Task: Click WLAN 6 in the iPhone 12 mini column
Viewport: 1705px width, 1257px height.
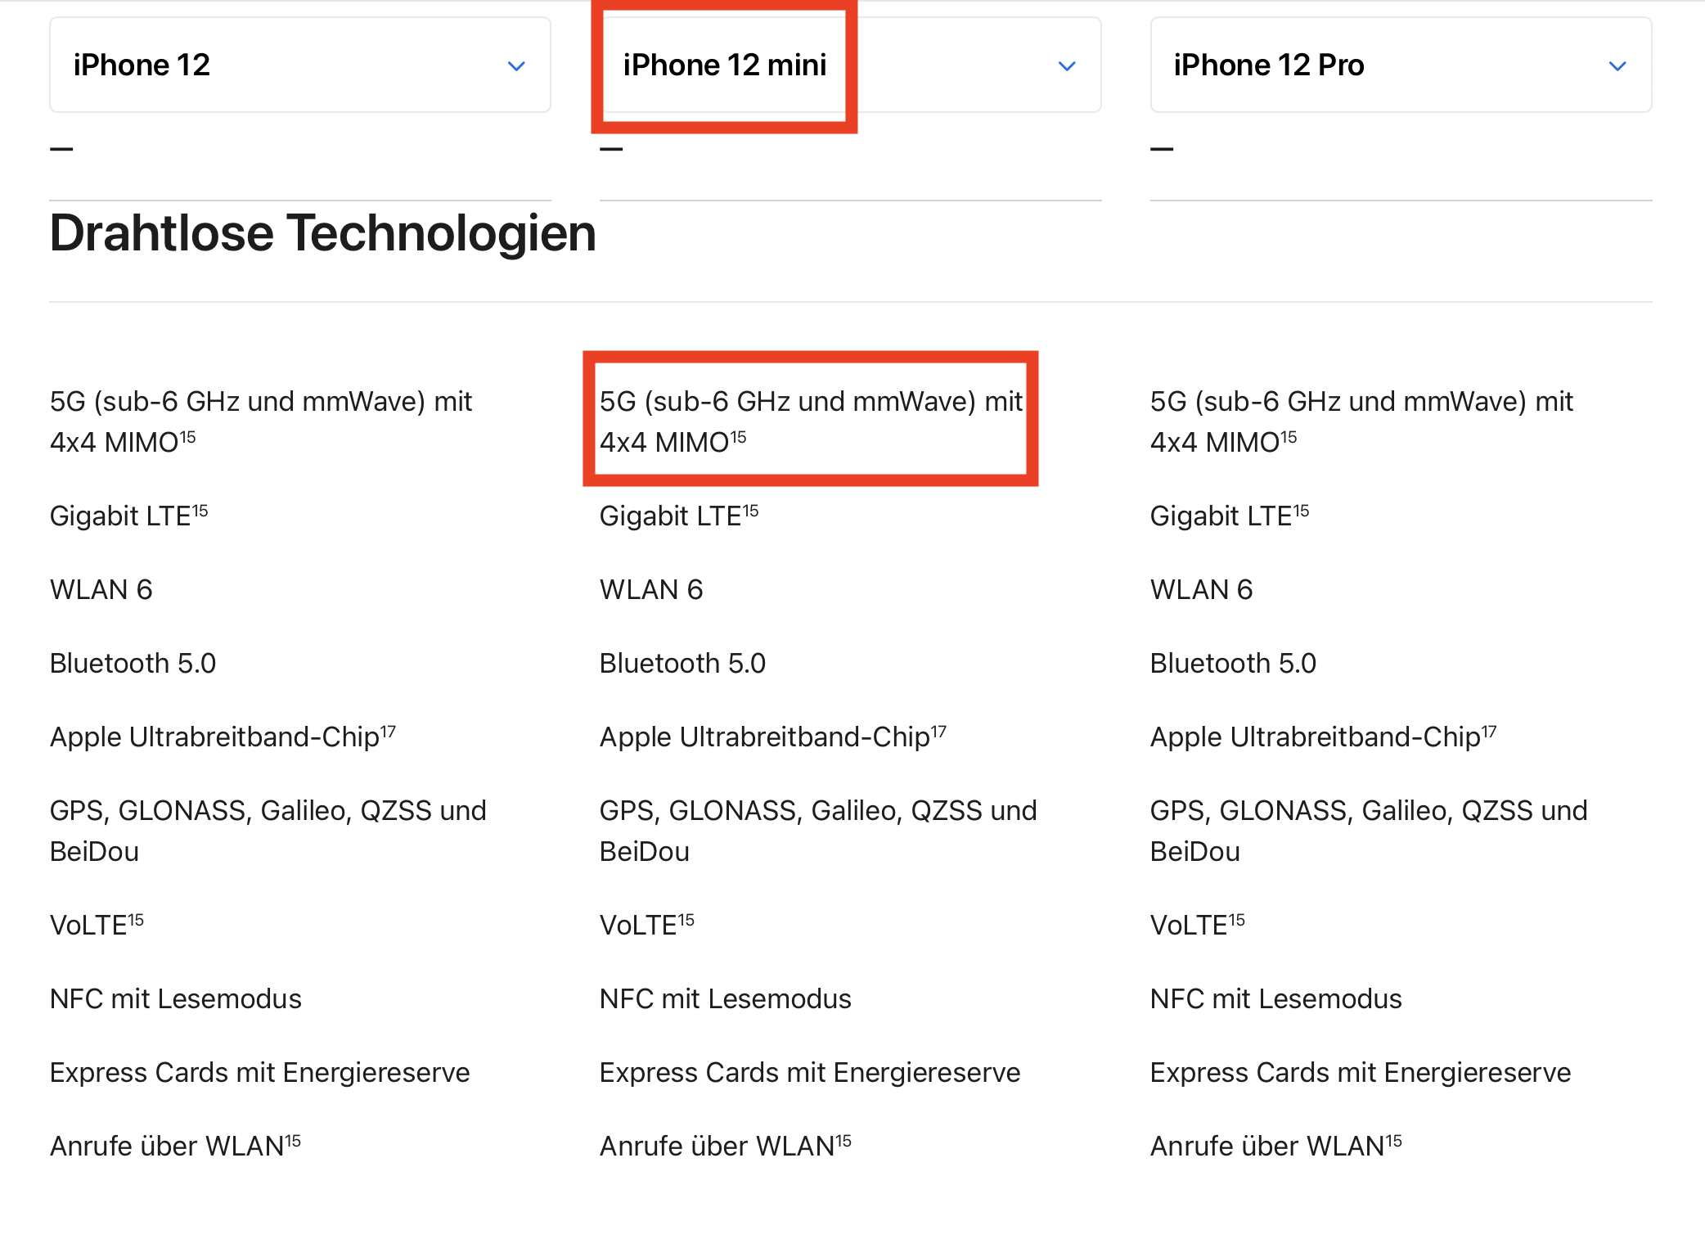Action: point(651,589)
